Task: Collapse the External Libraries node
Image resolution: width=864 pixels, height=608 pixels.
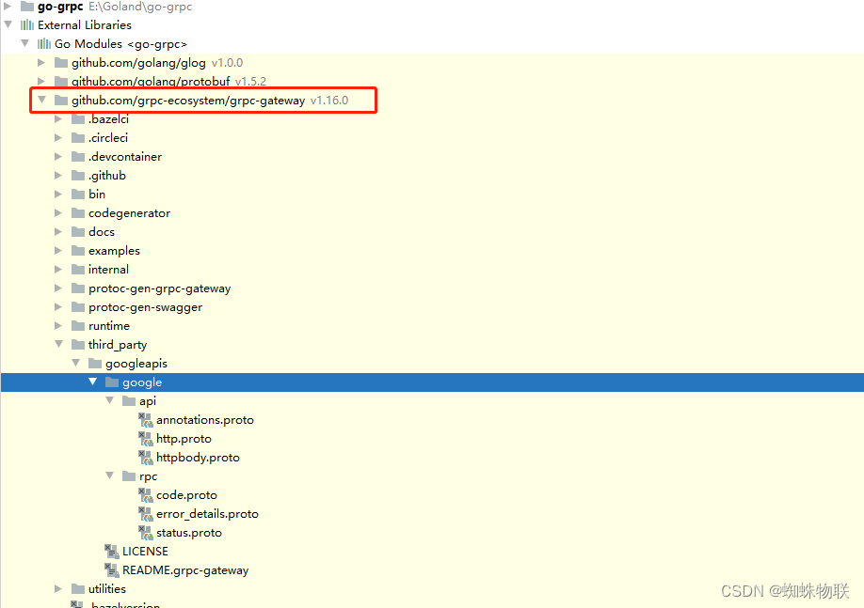Action: pyautogui.click(x=8, y=24)
